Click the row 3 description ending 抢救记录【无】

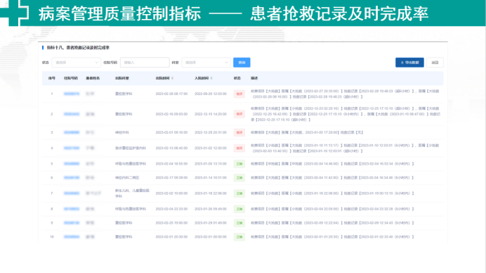coord(307,132)
